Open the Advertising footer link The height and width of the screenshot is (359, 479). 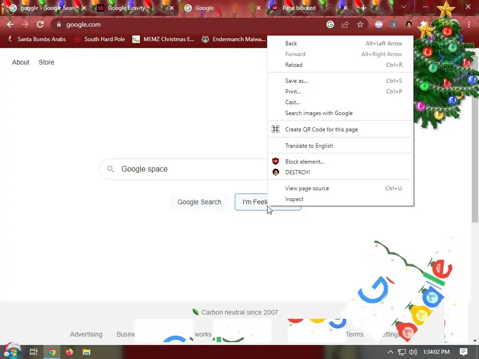tap(86, 334)
